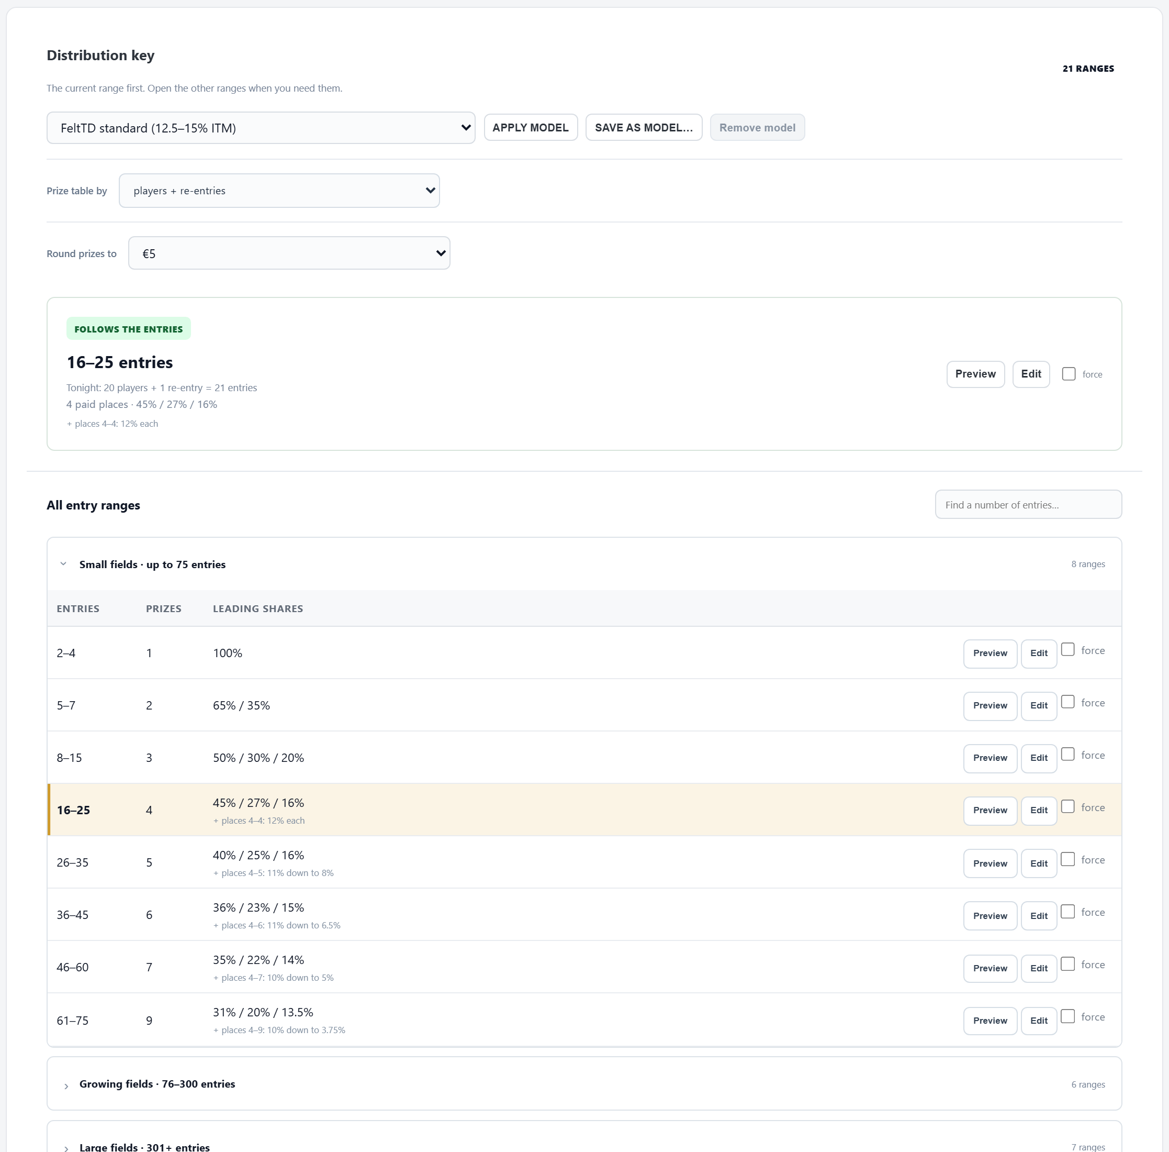Viewport: 1169px width, 1152px height.
Task: Edit the 2–4 entries row
Action: pyautogui.click(x=1038, y=653)
